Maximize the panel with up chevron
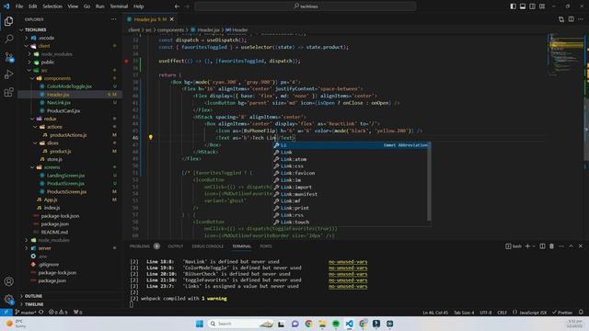This screenshot has width=589, height=331. pos(571,246)
